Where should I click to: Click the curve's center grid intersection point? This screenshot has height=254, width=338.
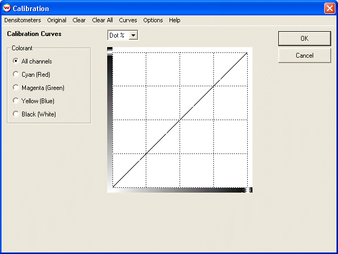point(180,120)
